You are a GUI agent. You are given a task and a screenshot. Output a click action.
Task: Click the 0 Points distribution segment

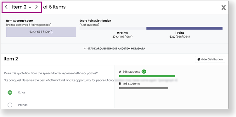click(x=113, y=28)
